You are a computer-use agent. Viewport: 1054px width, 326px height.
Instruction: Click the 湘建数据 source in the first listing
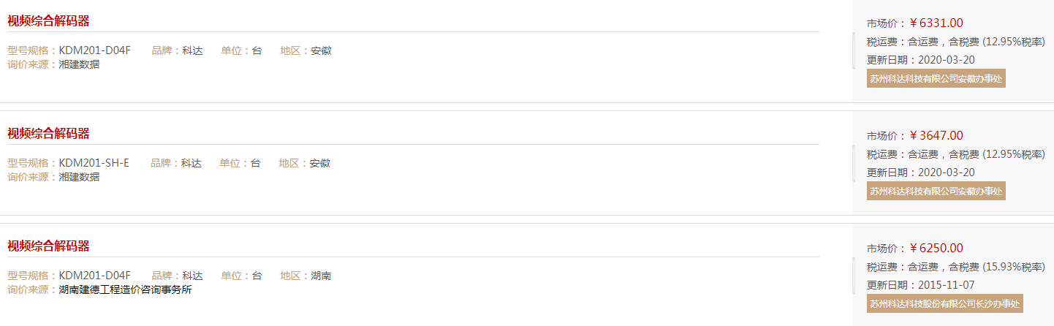coord(79,64)
